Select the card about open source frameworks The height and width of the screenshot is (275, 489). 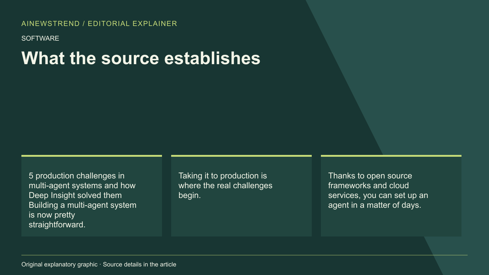click(x=391, y=196)
